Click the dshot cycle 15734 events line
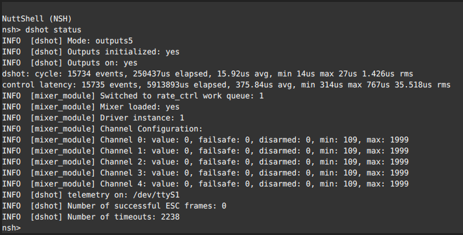Viewport: 463px width, 235px height. pos(207,74)
